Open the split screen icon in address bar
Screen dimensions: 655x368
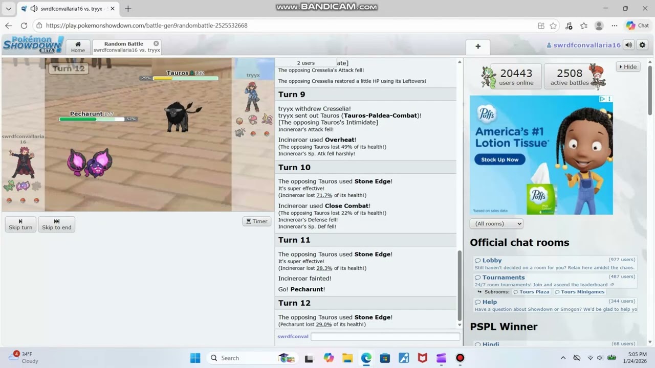[541, 26]
